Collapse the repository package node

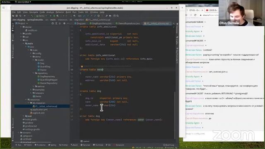pos(33,73)
